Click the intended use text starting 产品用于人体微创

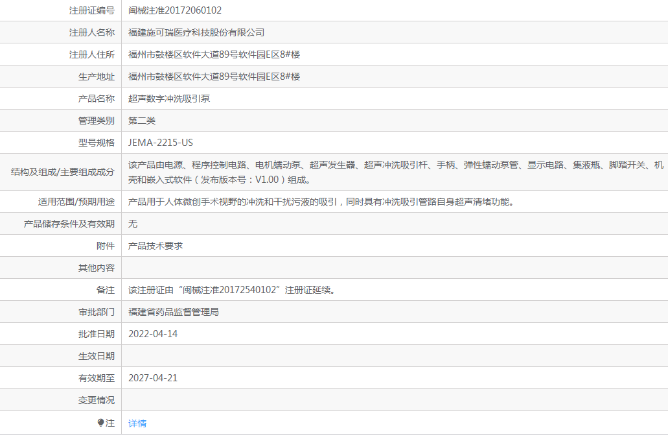(x=323, y=202)
